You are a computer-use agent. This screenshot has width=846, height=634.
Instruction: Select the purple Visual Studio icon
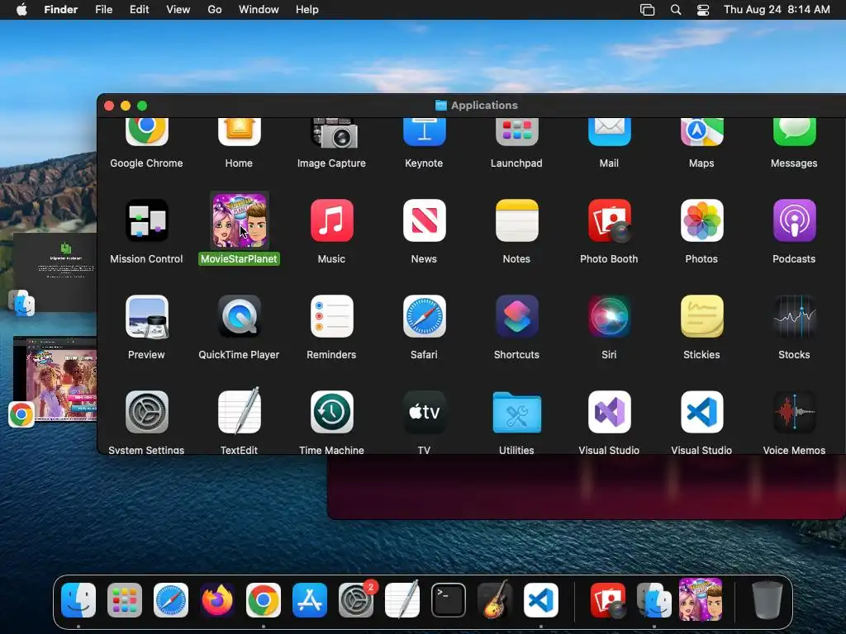(609, 412)
